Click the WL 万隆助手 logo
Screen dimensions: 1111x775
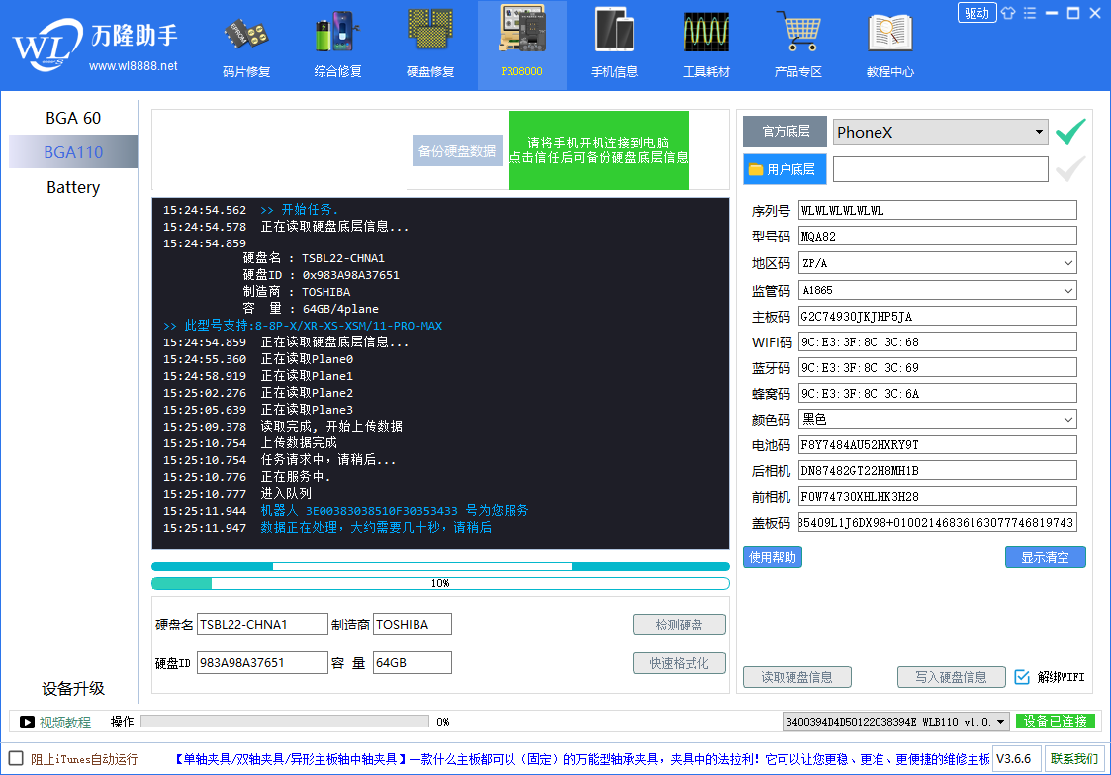pos(95,44)
